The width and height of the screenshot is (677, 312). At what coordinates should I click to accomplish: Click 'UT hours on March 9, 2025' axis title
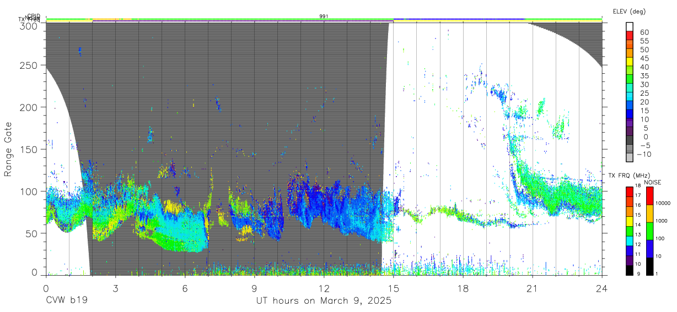click(324, 301)
